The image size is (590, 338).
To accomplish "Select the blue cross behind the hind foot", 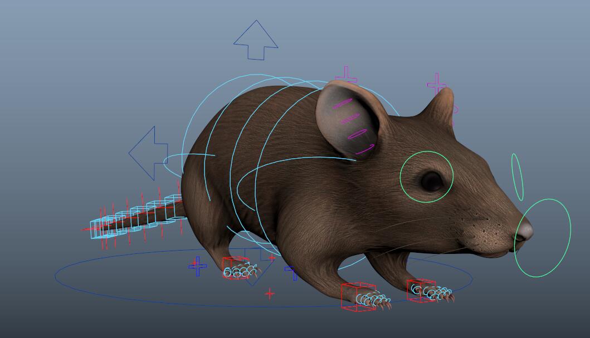I will [x=197, y=266].
